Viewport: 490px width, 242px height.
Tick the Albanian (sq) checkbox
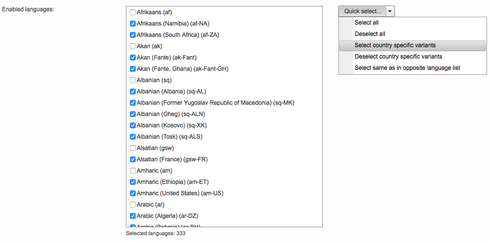point(133,80)
